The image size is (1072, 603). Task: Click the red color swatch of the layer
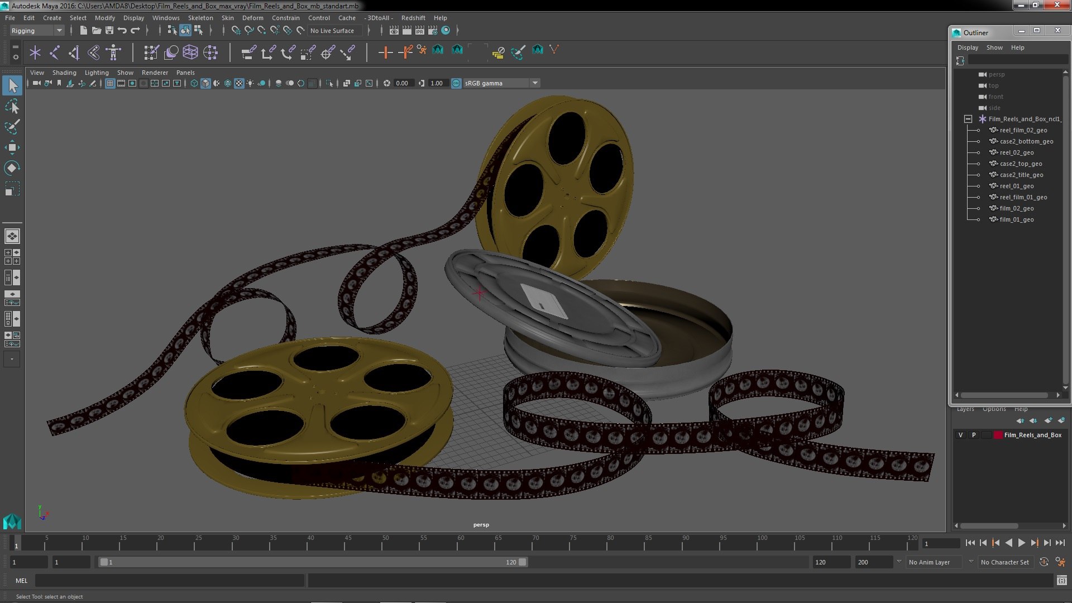pyautogui.click(x=998, y=435)
